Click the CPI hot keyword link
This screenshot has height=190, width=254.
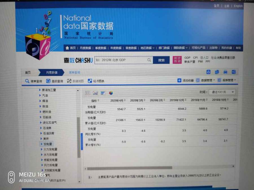tap(195, 58)
